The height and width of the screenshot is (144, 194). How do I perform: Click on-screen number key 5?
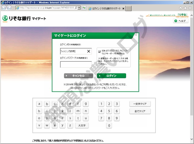pyautogui.click(x=109, y=111)
